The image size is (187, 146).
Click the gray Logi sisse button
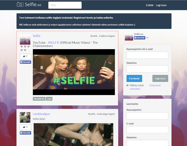coord(160,78)
